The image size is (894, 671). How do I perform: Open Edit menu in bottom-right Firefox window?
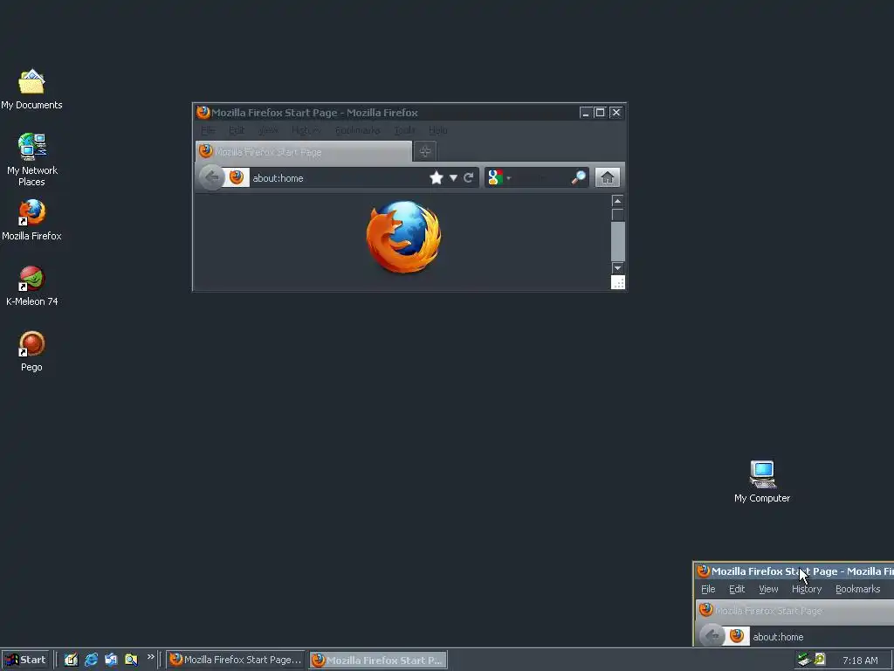(x=737, y=589)
